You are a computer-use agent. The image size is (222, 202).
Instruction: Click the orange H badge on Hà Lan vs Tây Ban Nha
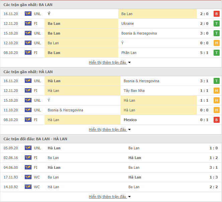(217, 91)
